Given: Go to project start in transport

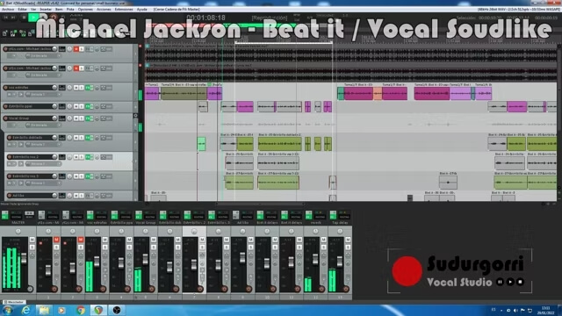Looking at the screenshot, I should (6, 18).
